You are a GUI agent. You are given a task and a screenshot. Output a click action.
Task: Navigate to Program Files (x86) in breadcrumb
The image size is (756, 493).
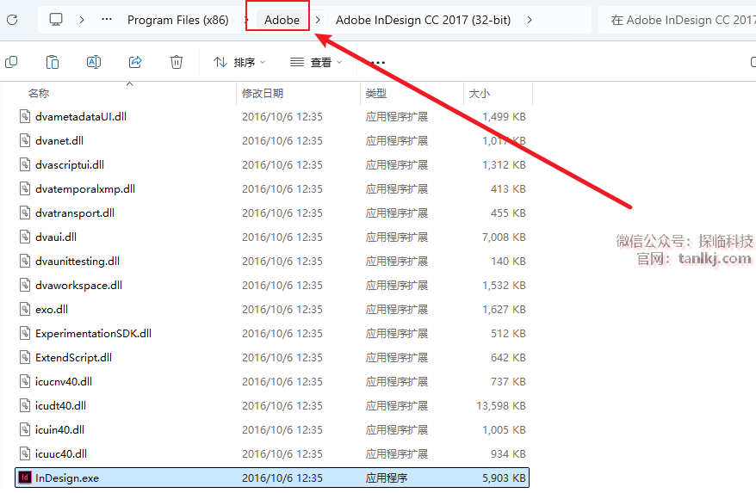(x=177, y=20)
